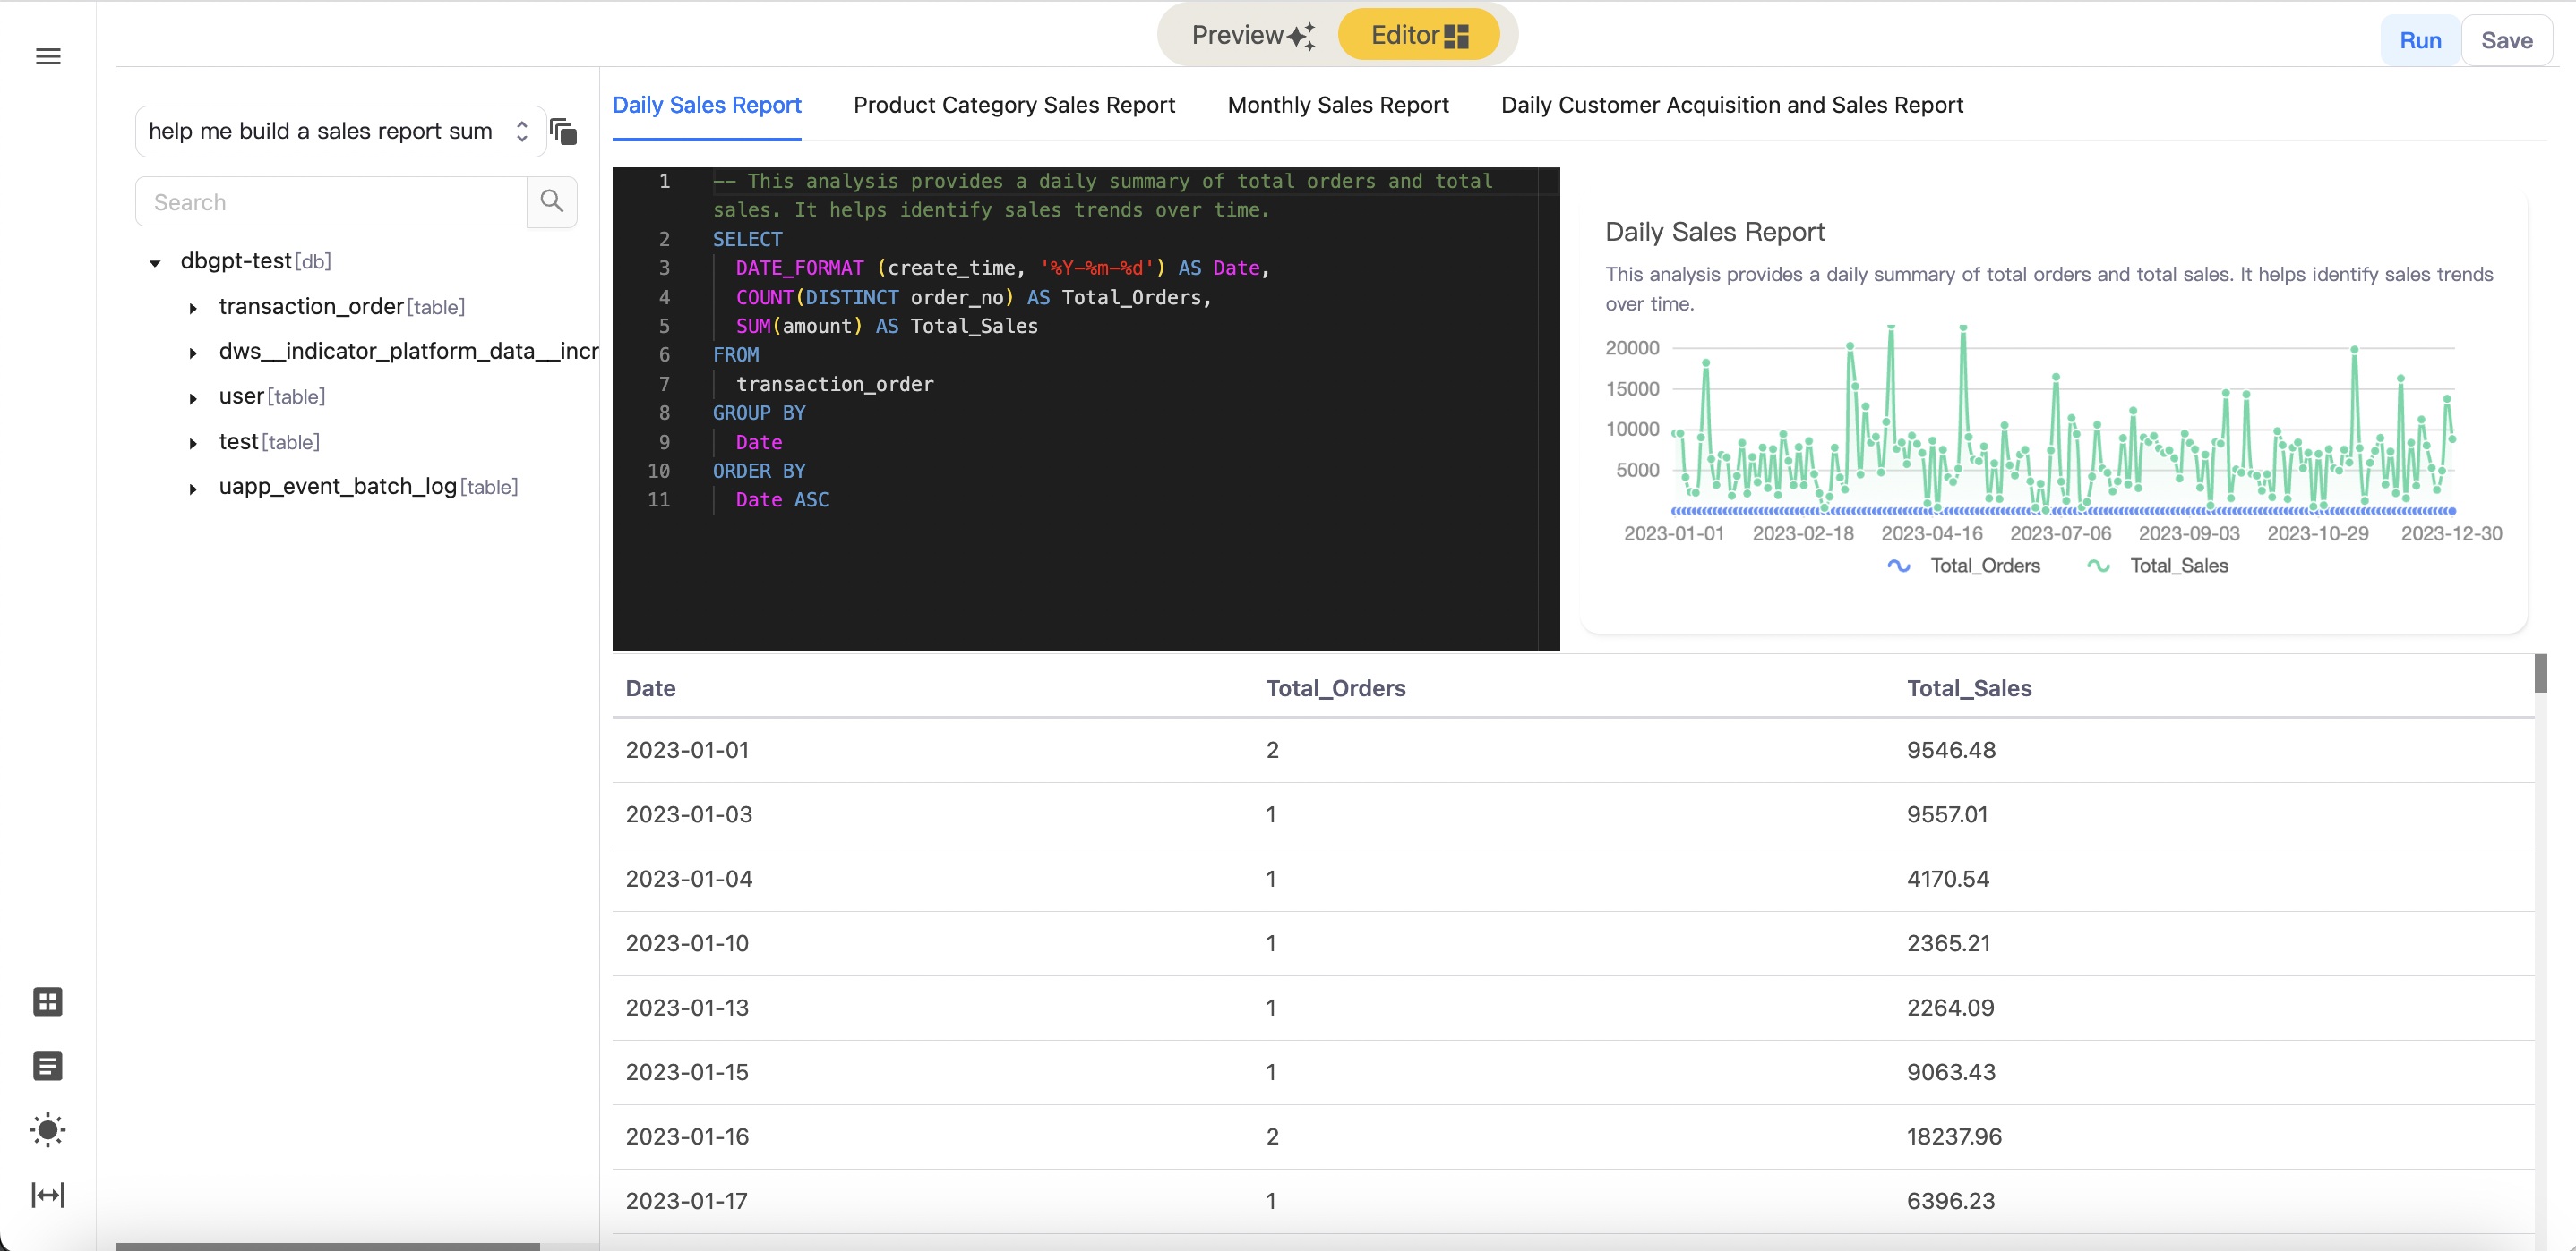Click into the table Search field

point(330,202)
